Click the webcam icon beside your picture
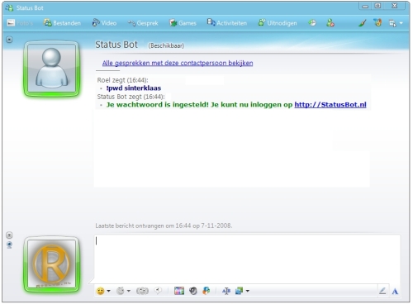 [9, 245]
